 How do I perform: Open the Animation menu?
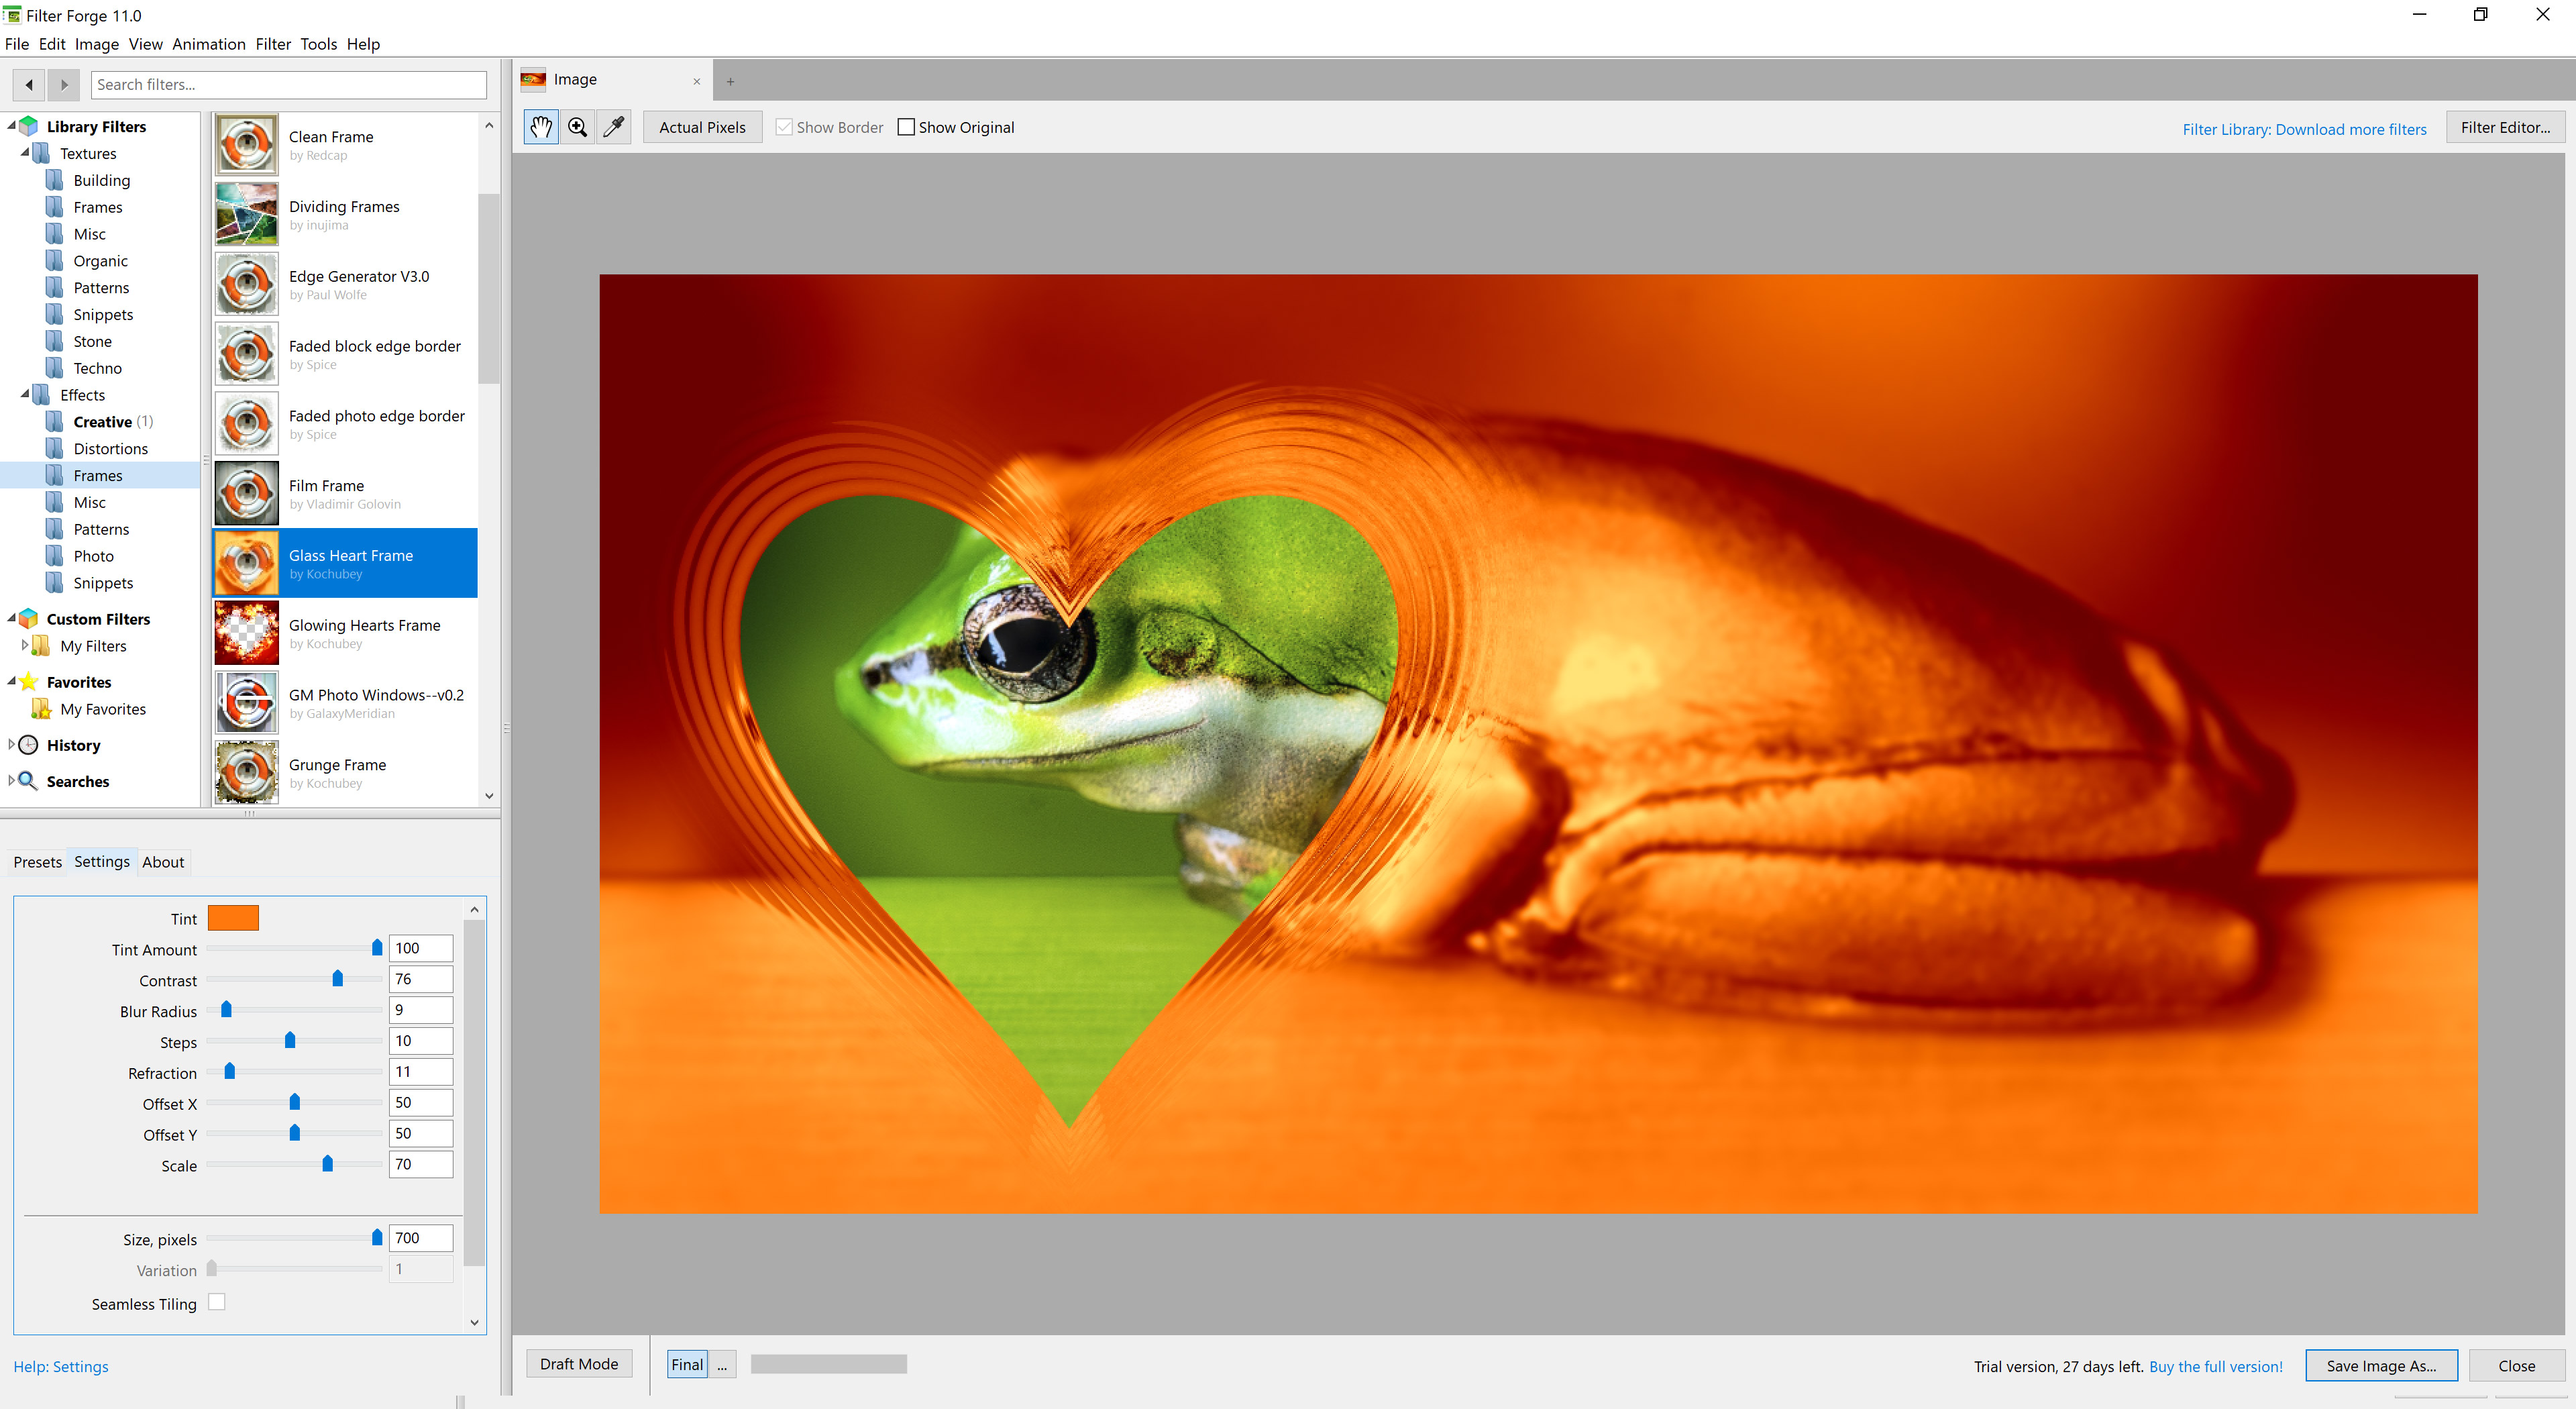tap(208, 44)
